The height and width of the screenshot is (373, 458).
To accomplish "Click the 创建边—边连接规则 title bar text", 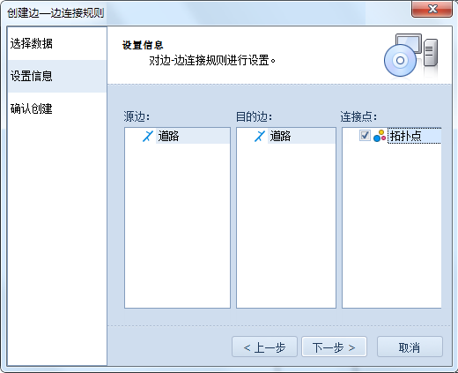I will (55, 13).
